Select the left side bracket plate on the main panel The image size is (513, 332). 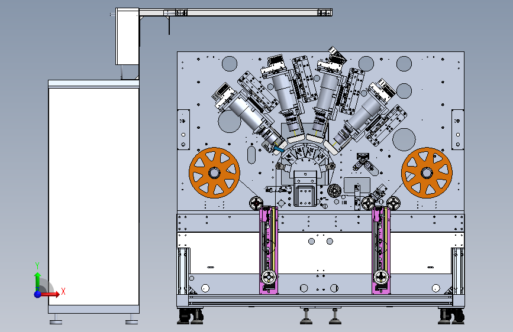click(x=183, y=130)
